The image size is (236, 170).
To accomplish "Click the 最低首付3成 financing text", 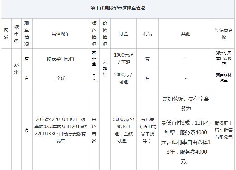I will tap(186, 142).
